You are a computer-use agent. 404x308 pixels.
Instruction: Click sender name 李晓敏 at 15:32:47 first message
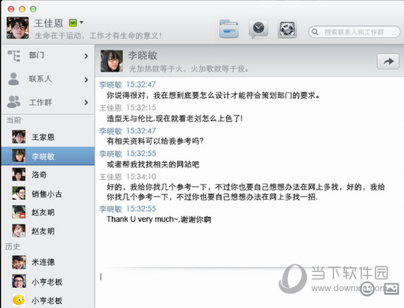(x=110, y=85)
